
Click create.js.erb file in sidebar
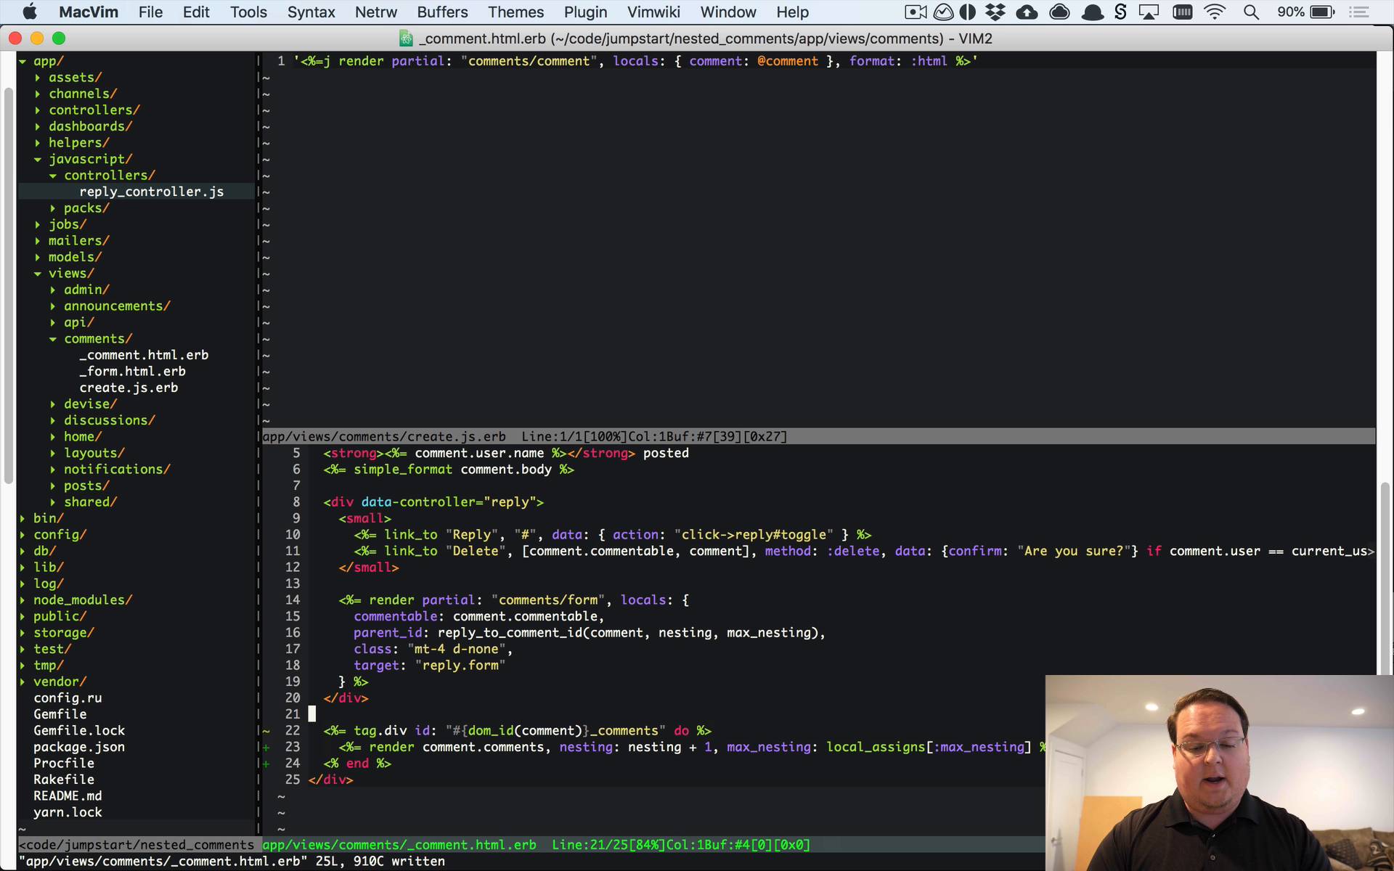pyautogui.click(x=129, y=388)
